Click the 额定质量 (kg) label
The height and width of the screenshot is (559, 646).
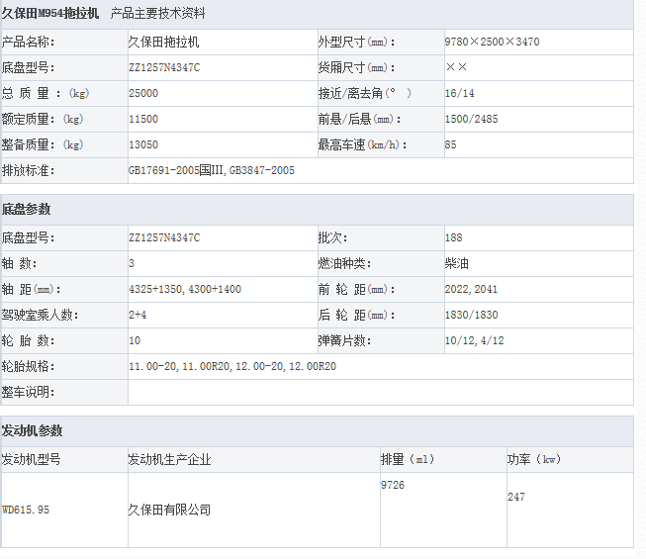click(x=43, y=119)
